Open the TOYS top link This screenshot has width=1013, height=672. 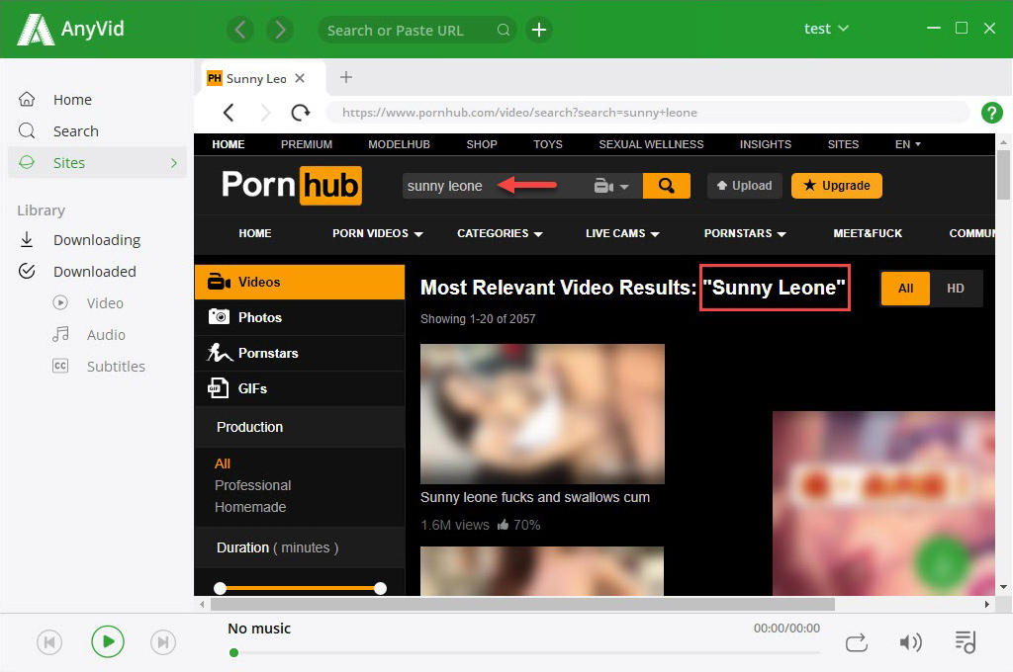pyautogui.click(x=548, y=144)
